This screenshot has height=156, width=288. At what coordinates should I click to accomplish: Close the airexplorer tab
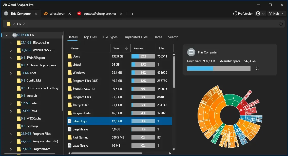coord(70,14)
